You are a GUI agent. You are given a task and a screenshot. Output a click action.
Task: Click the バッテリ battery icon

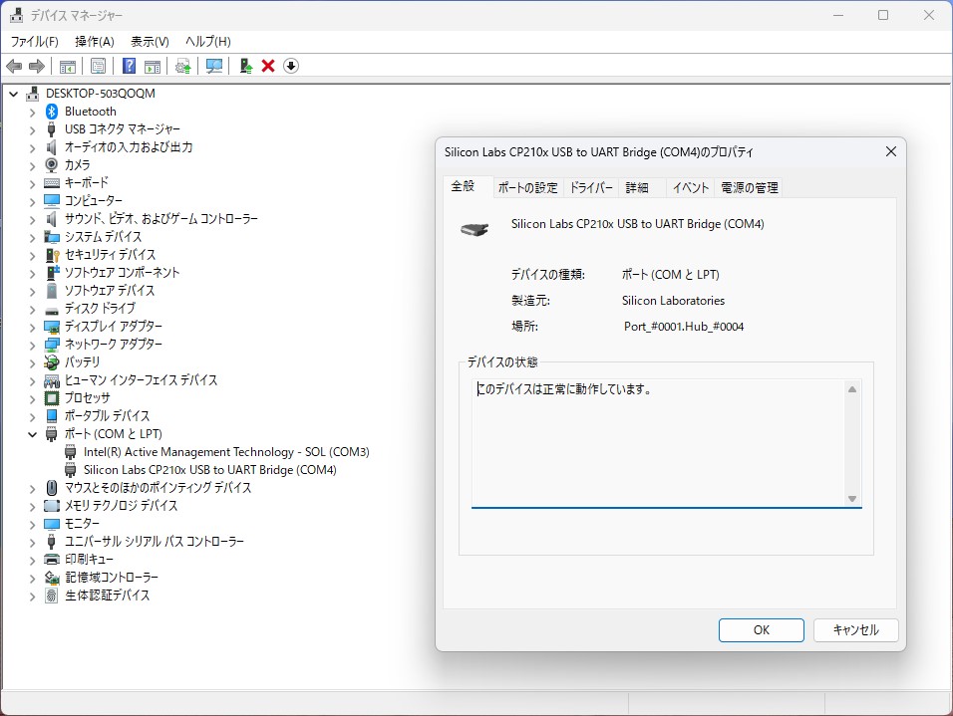(x=52, y=362)
